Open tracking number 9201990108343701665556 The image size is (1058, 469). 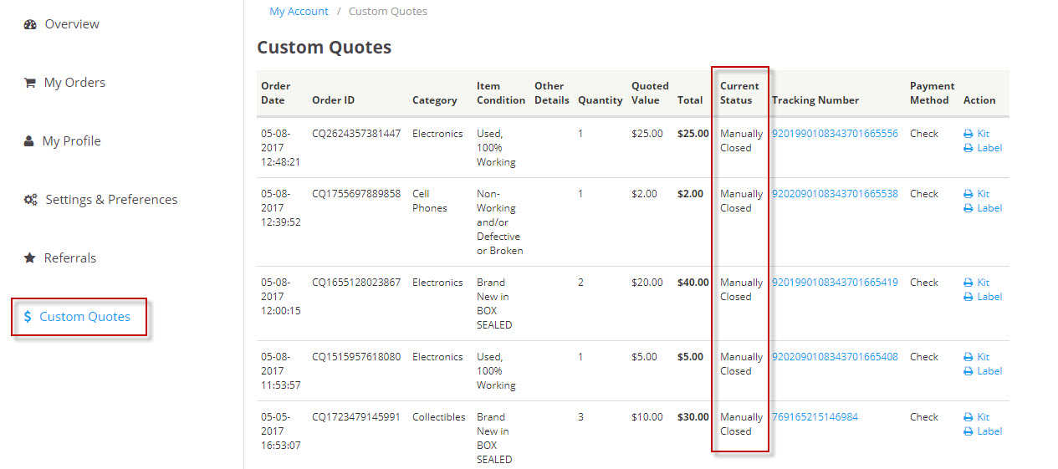click(x=835, y=134)
